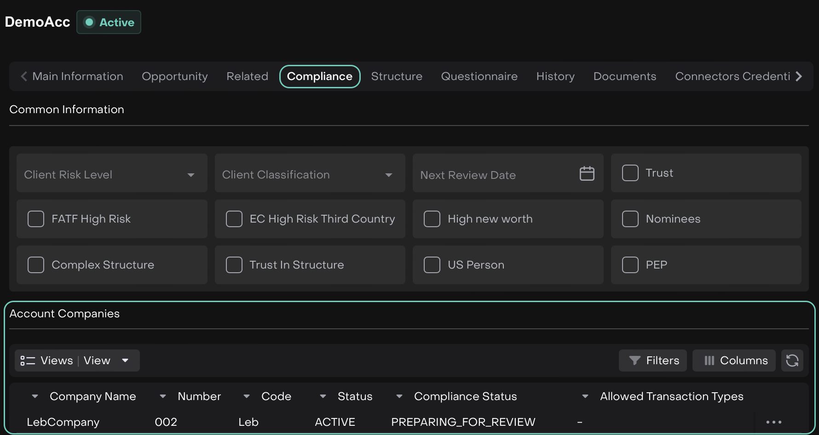The height and width of the screenshot is (435, 819).
Task: Open the three-dot row menu for LebCompany
Action: 773,422
